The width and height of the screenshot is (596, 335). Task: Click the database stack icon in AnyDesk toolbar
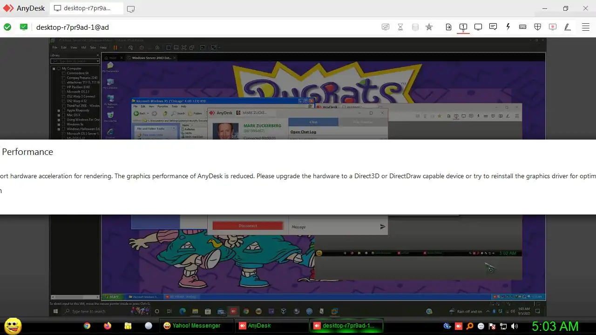coord(415,27)
